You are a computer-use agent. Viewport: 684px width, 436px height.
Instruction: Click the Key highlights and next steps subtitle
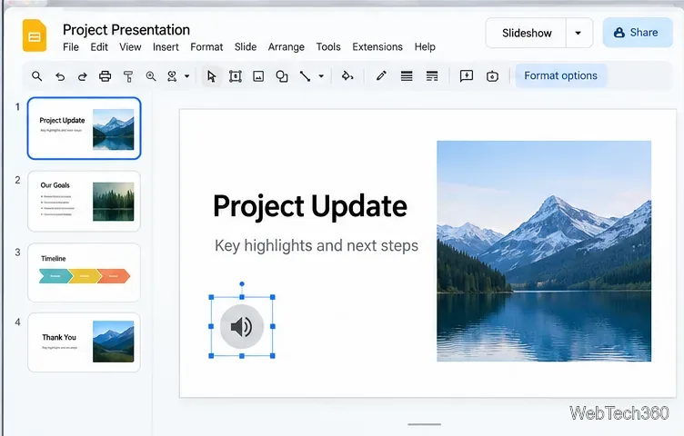[x=317, y=245]
